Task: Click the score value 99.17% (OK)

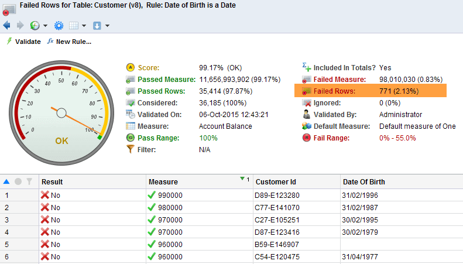Action: coord(220,68)
